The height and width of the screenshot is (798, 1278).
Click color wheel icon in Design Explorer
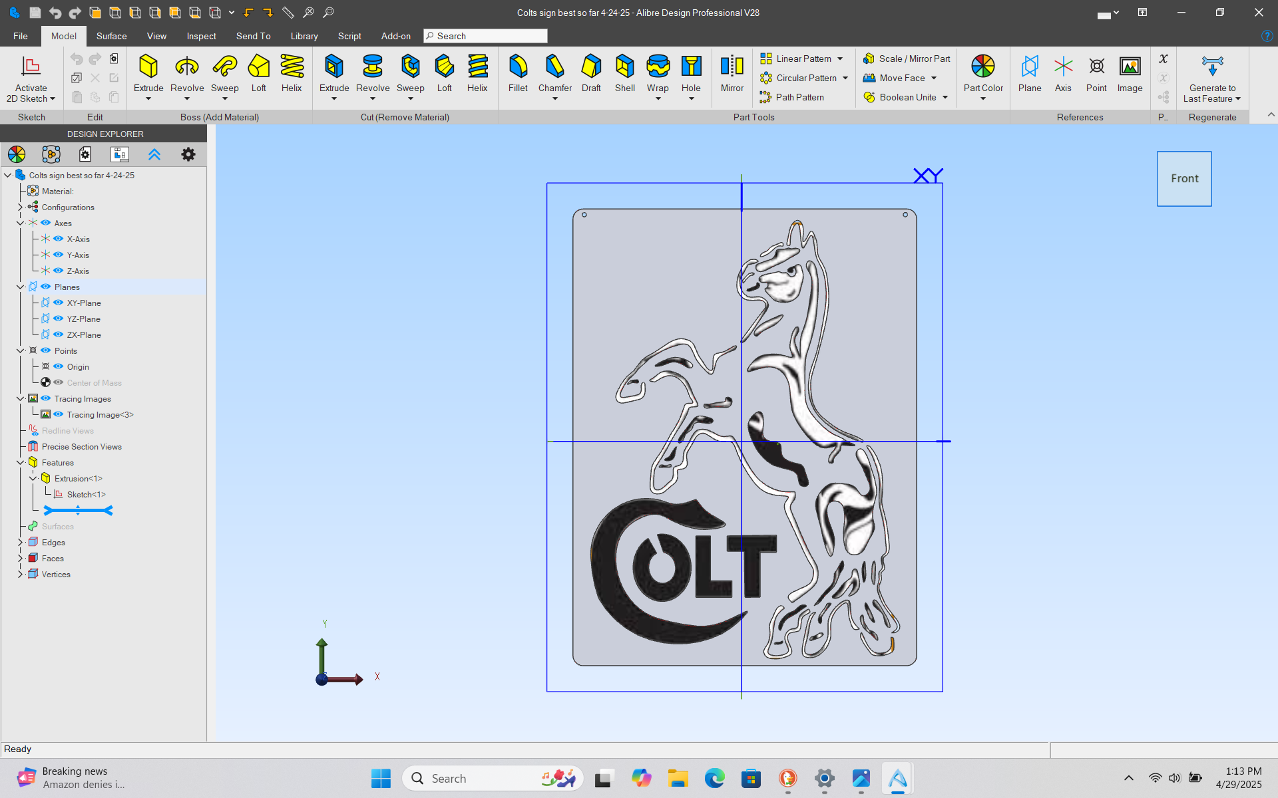tap(17, 154)
